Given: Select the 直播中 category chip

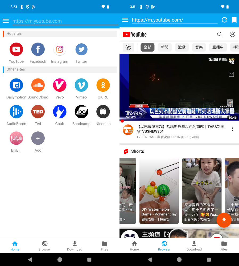Looking at the screenshot, I should [x=218, y=47].
